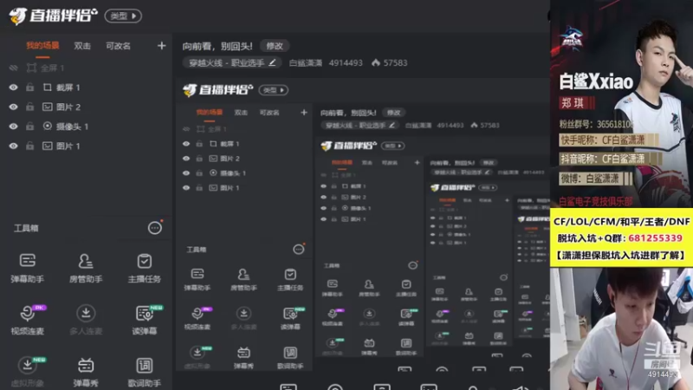Click the image source icon of 图片 1
The image size is (693, 390).
point(48,146)
